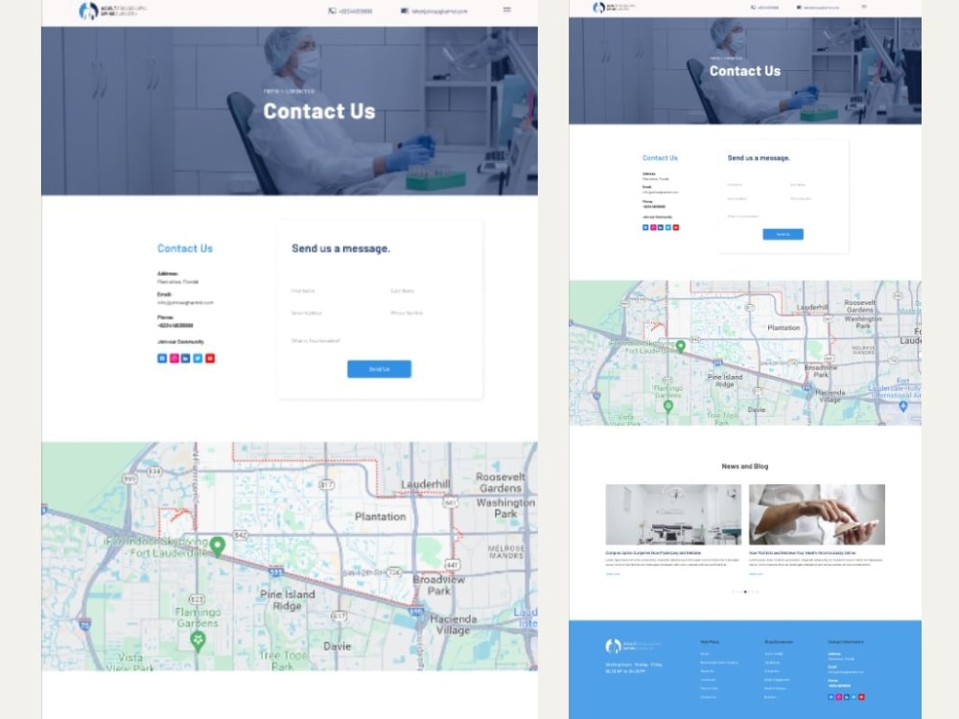Open Facebook icon in right mockup contact section
The image size is (959, 719).
tap(645, 227)
